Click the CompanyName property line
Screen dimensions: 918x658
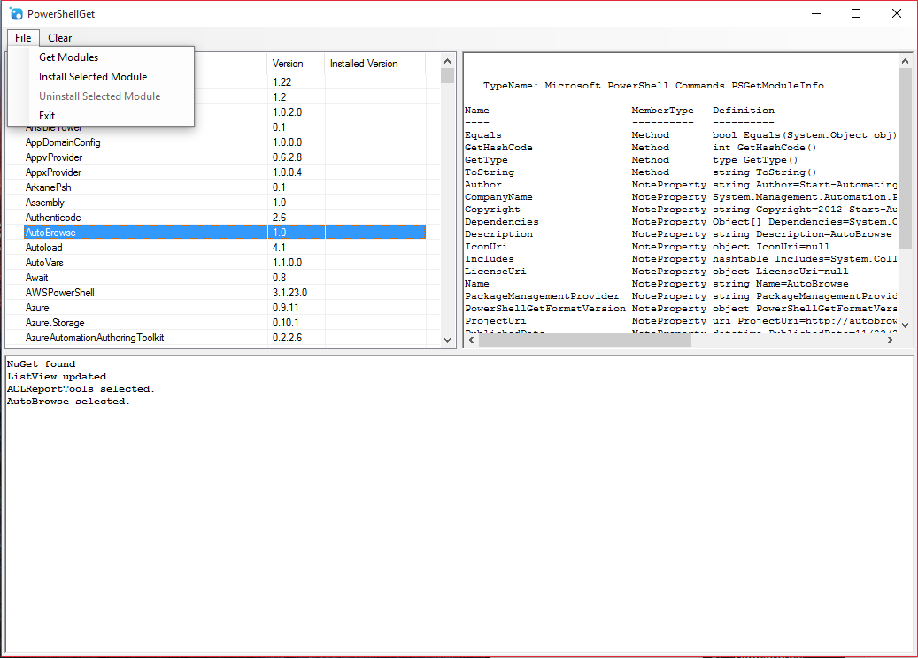coord(680,196)
